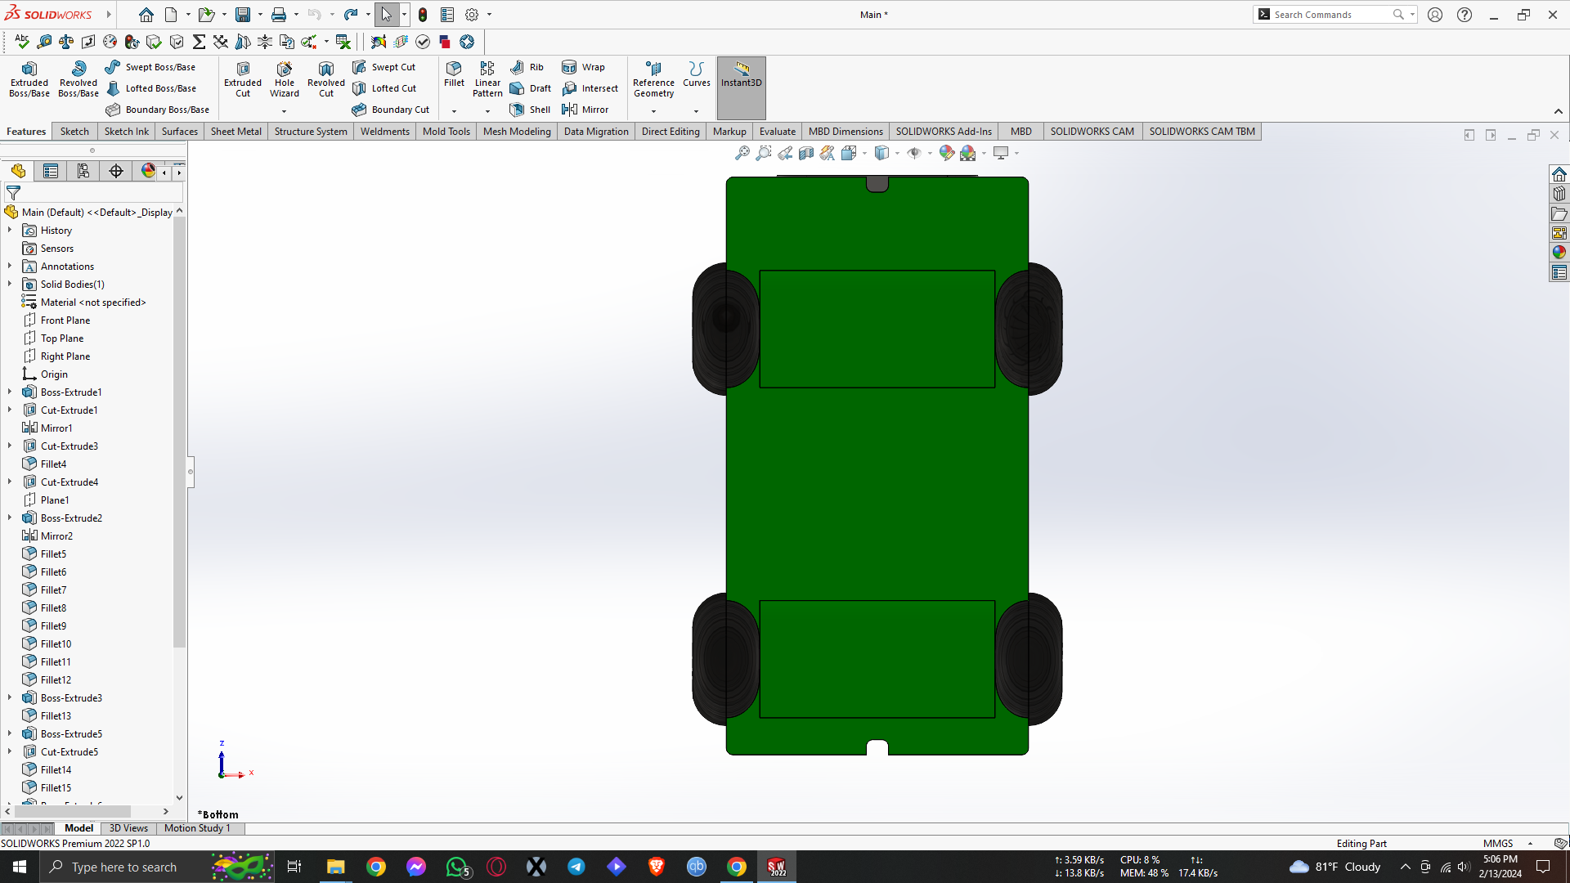This screenshot has height=883, width=1570.
Task: Switch to the Evaluate ribbon tab
Action: pos(777,132)
